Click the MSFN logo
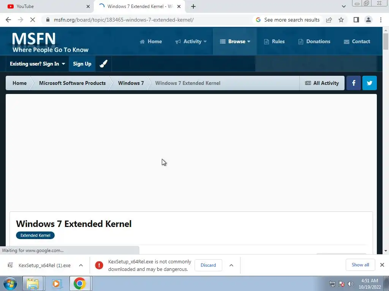This screenshot has height=291, width=389. (51, 42)
